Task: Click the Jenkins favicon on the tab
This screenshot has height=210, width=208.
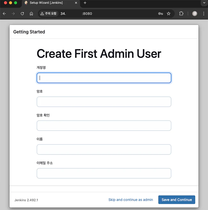Action: (26, 3)
